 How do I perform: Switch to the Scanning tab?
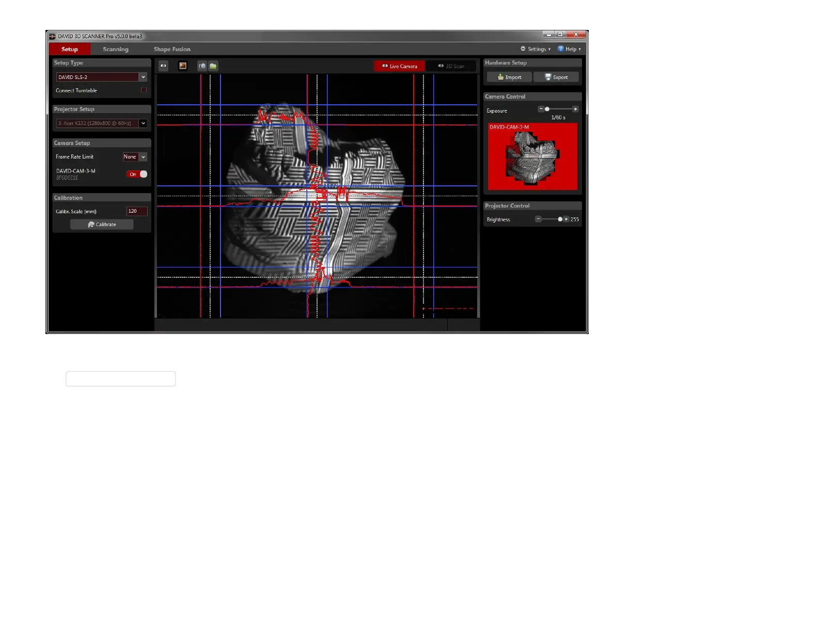click(116, 49)
